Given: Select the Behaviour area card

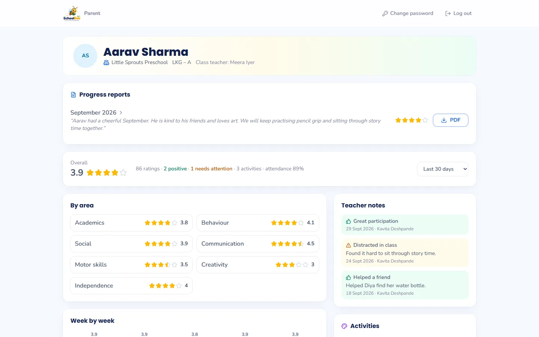Looking at the screenshot, I should [258, 223].
